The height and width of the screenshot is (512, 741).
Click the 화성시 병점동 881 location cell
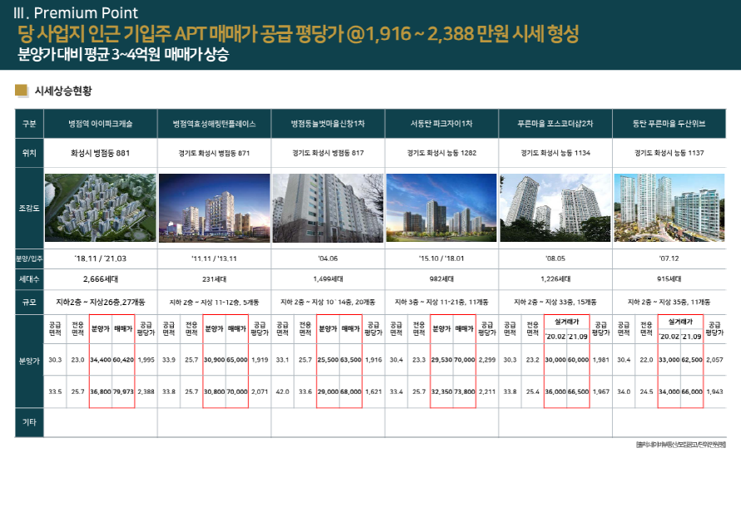[100, 153]
